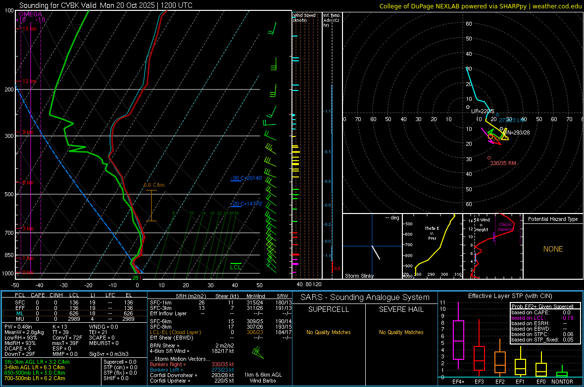This screenshot has height=387, width=584.
Task: Click the Eff Shear (EBWD) row
Action: click(x=221, y=338)
